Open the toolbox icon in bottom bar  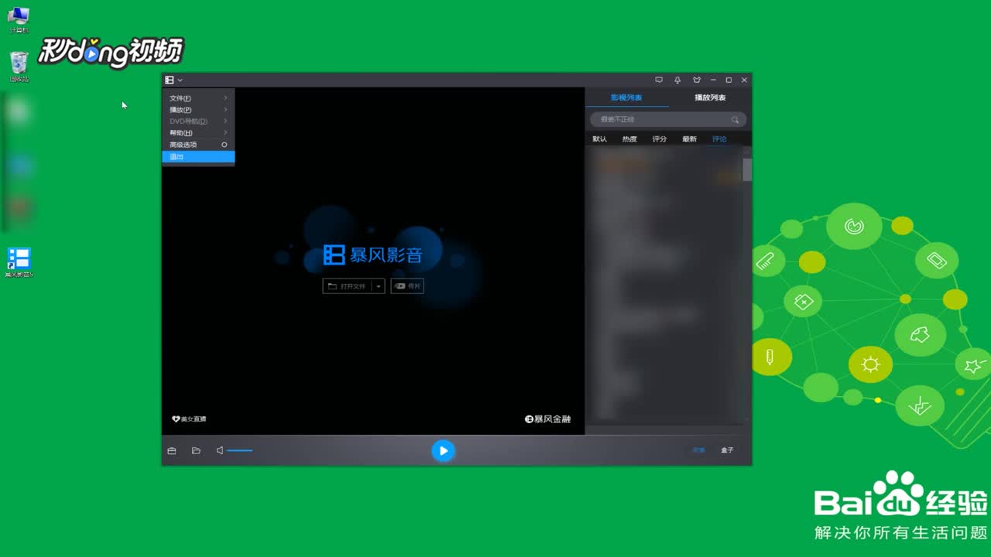tap(172, 450)
